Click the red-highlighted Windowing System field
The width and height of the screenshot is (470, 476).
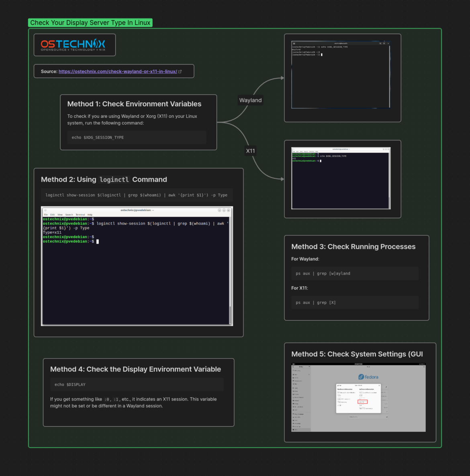click(x=363, y=401)
